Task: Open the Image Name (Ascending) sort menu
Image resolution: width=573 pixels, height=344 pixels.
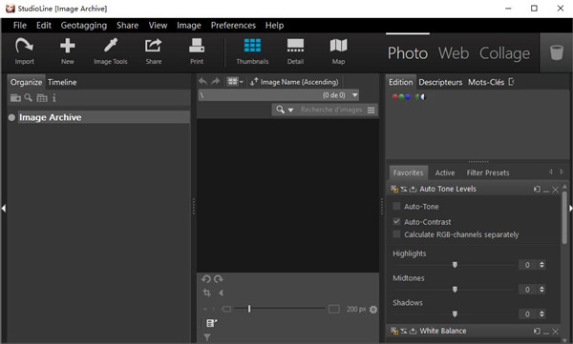Action: point(294,82)
